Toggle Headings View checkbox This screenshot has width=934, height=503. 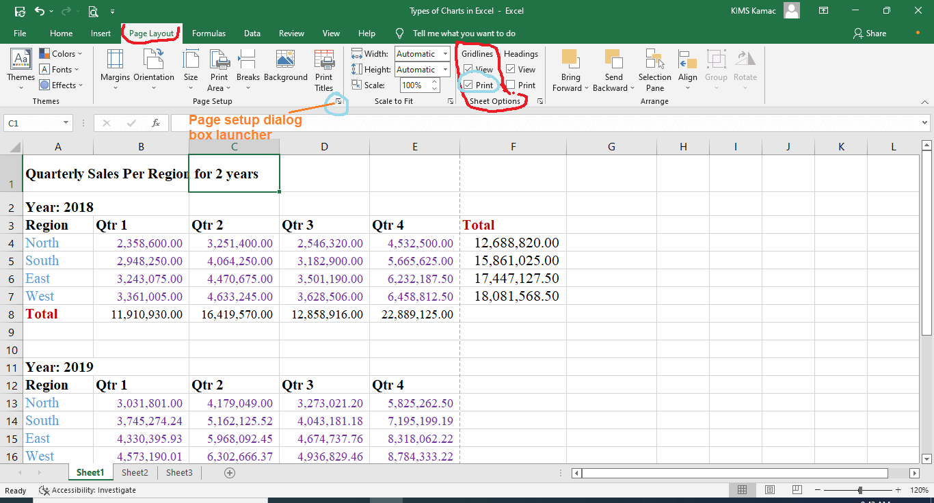511,69
